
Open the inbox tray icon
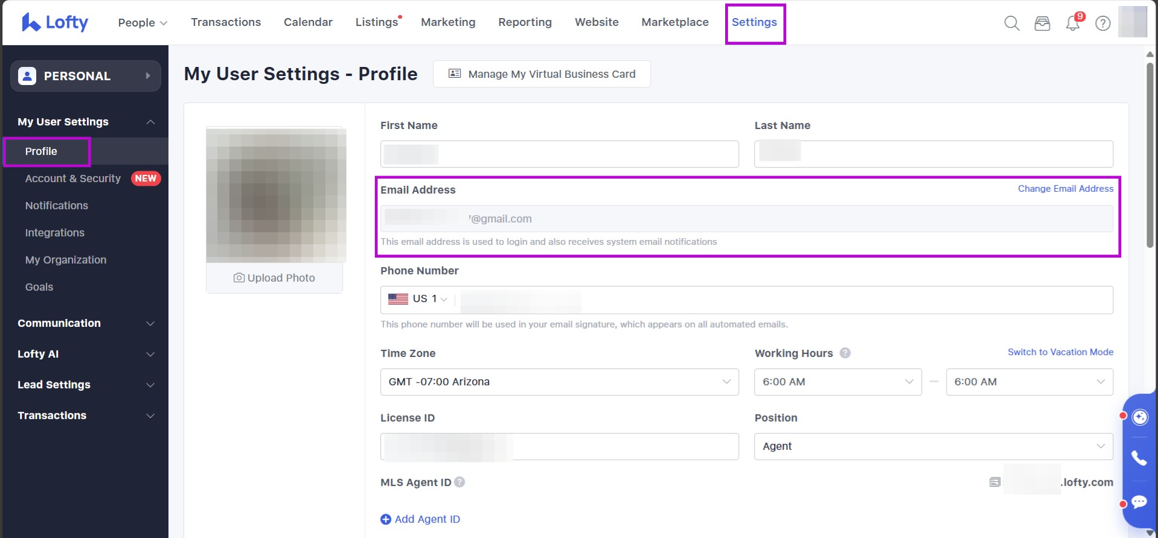click(1042, 23)
